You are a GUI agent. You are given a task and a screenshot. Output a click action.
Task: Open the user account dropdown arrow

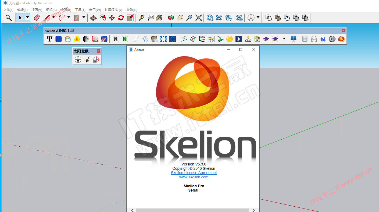tap(258, 17)
